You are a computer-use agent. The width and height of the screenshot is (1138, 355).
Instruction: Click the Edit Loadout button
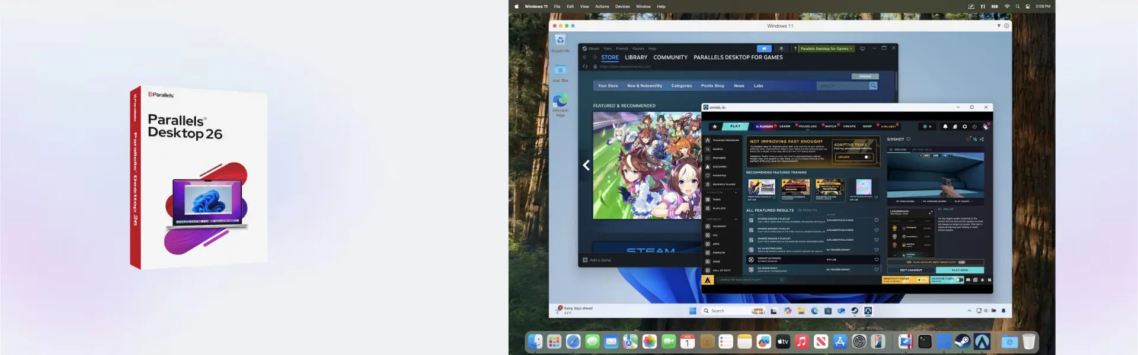point(911,270)
